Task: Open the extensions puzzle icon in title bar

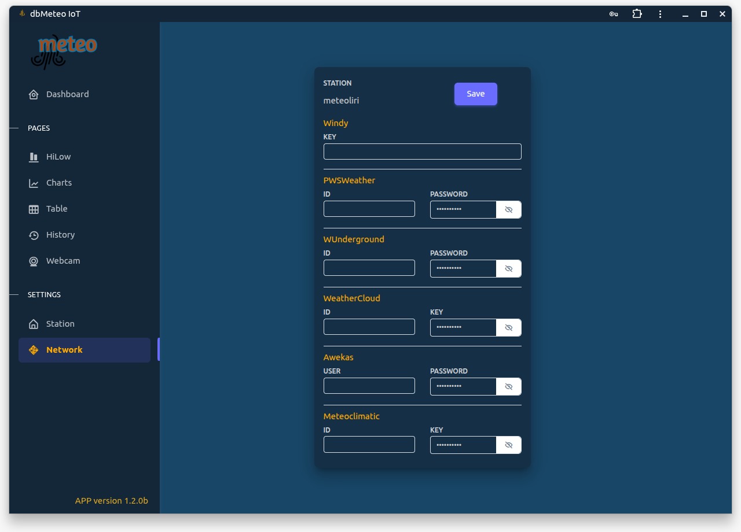Action: coord(637,14)
